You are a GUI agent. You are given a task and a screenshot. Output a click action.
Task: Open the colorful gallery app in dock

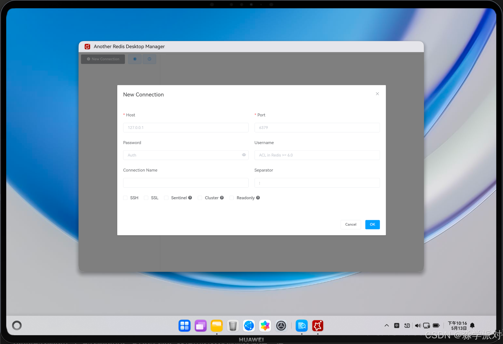point(265,326)
